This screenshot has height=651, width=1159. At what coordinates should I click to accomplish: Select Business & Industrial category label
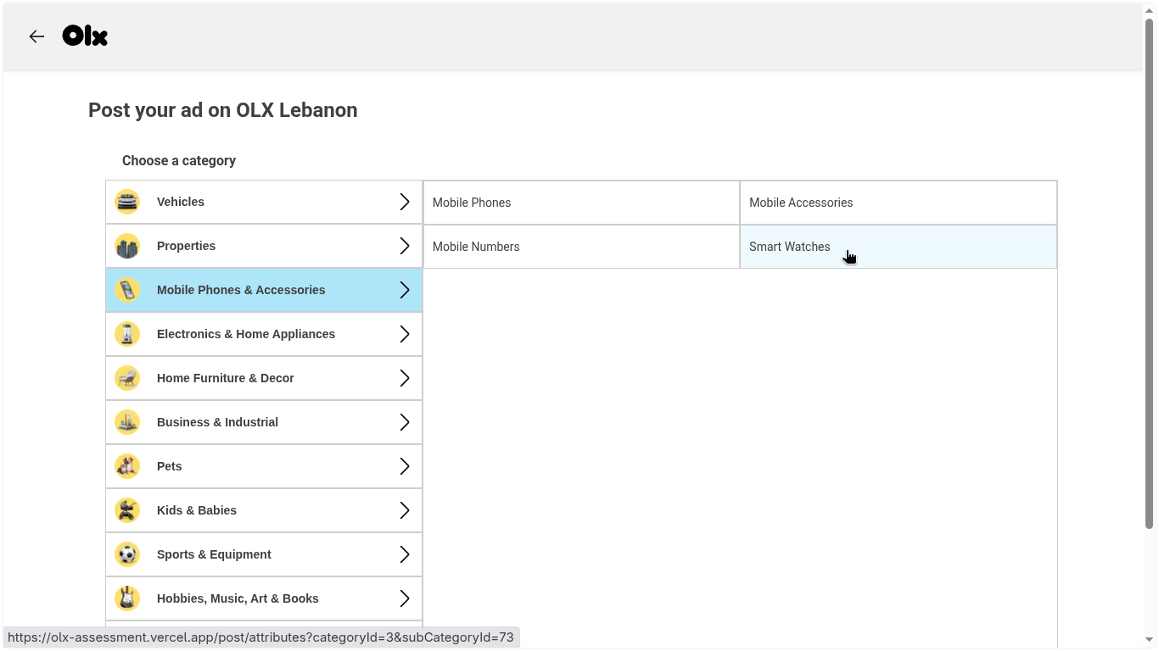click(x=217, y=422)
